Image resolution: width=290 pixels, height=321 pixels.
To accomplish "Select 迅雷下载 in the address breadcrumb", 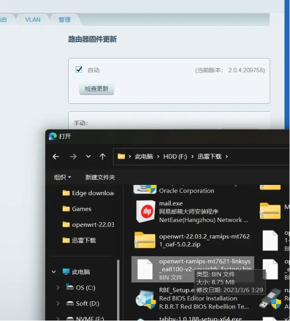I will (209, 157).
